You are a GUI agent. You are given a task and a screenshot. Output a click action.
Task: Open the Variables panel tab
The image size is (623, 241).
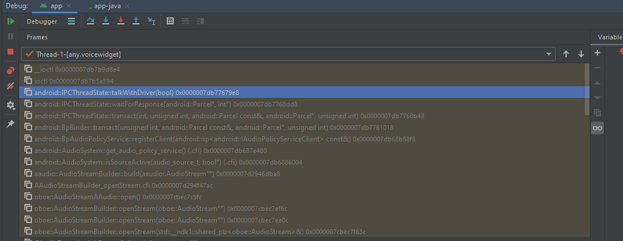(x=610, y=37)
